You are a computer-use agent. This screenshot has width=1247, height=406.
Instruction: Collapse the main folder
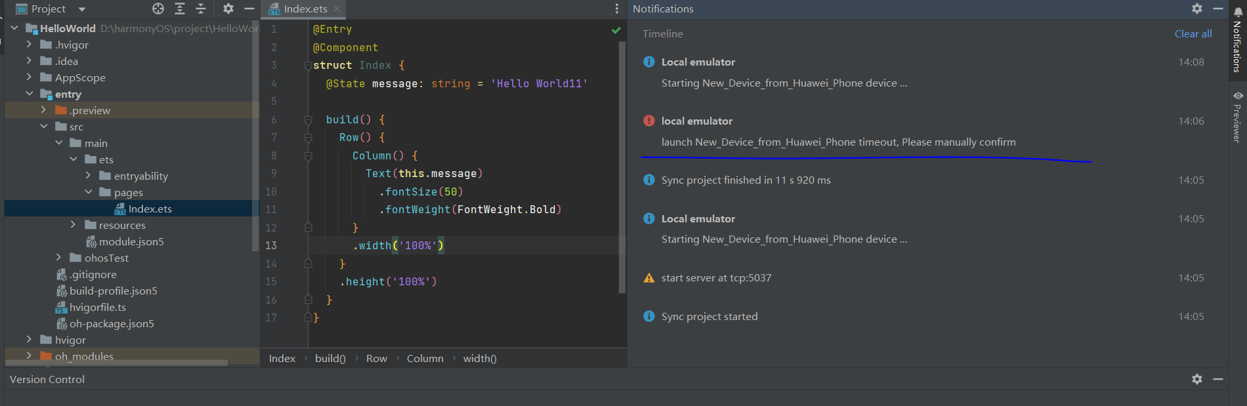(59, 143)
